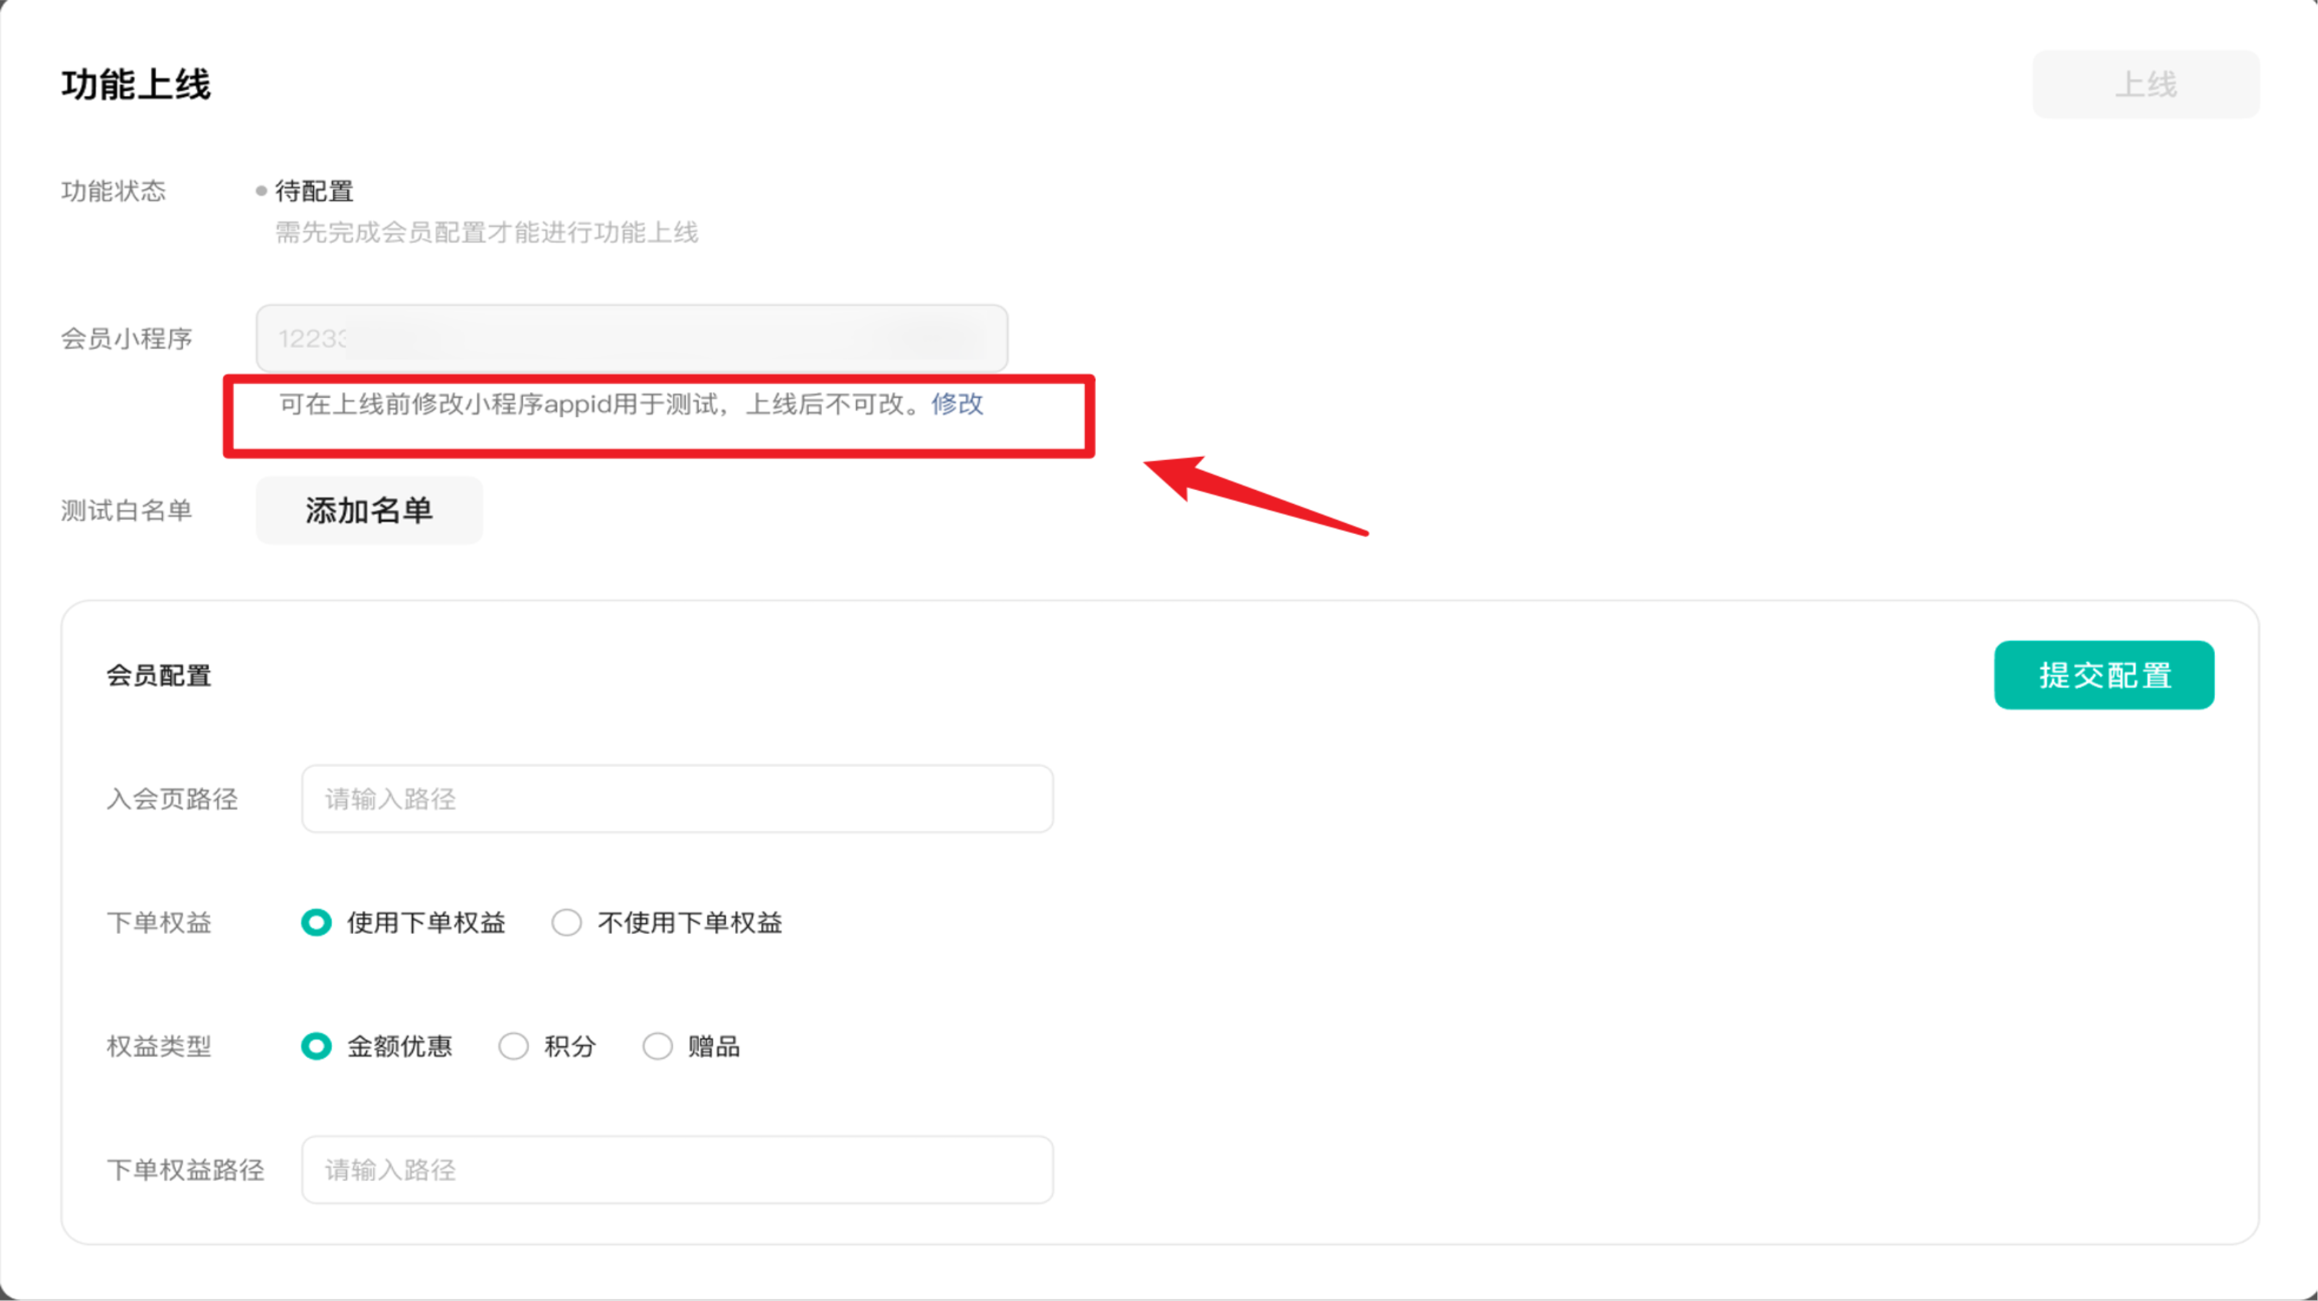
Task: Click the 会员小程序 appid field
Action: 631,339
